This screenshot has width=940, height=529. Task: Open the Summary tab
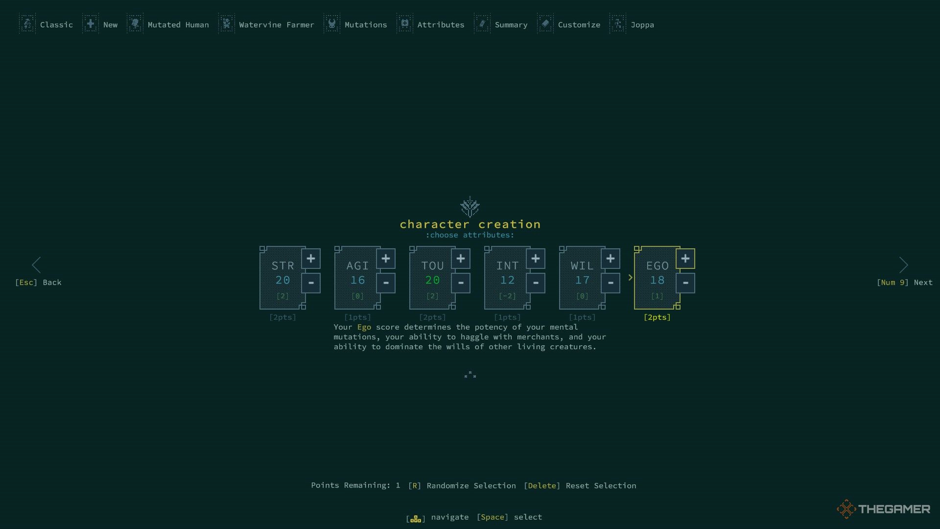(x=511, y=24)
